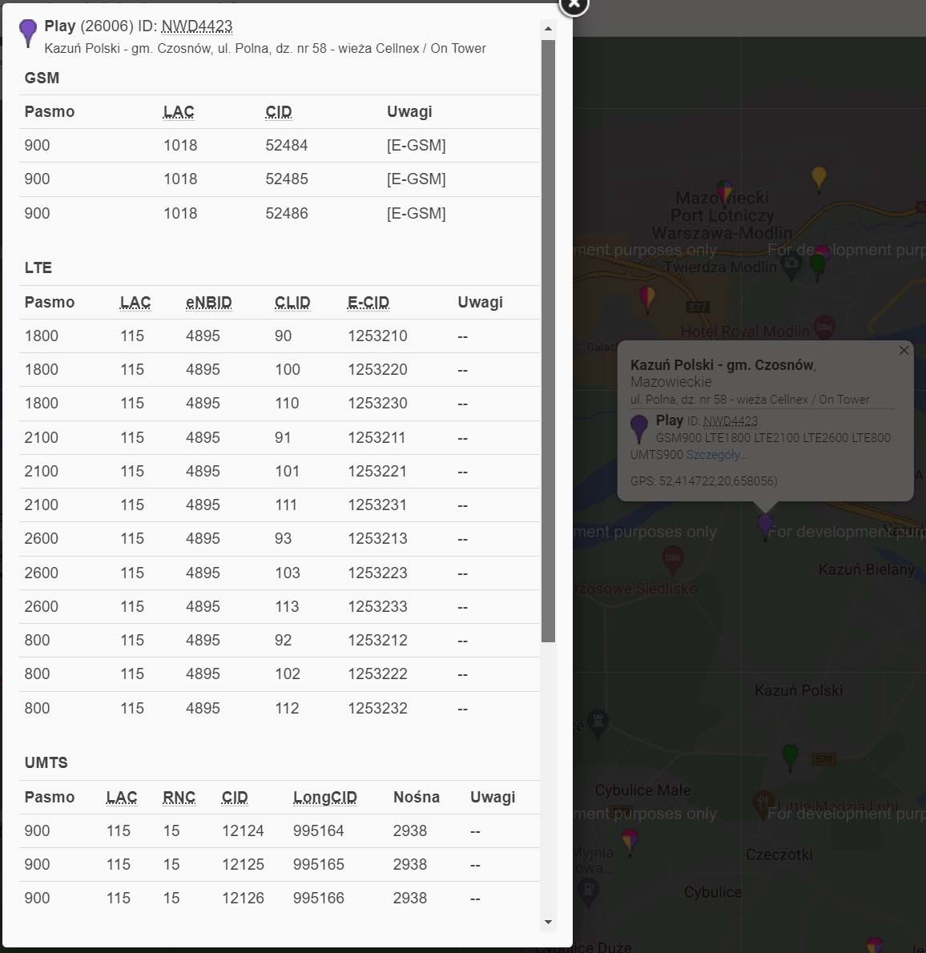Click CID column header in GSM table
The height and width of the screenshot is (953, 926).
point(279,112)
